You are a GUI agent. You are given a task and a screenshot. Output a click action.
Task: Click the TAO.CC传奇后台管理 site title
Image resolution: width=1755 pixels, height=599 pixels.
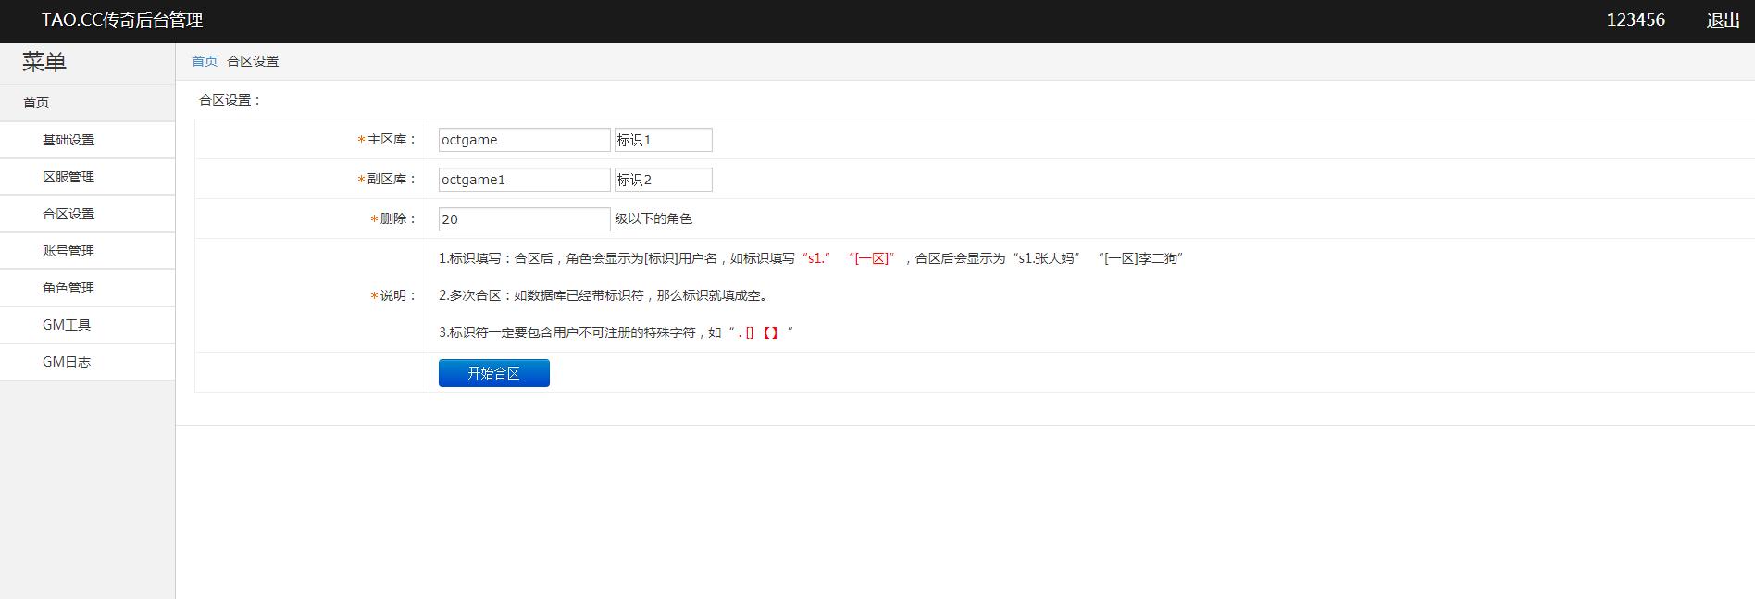point(122,20)
